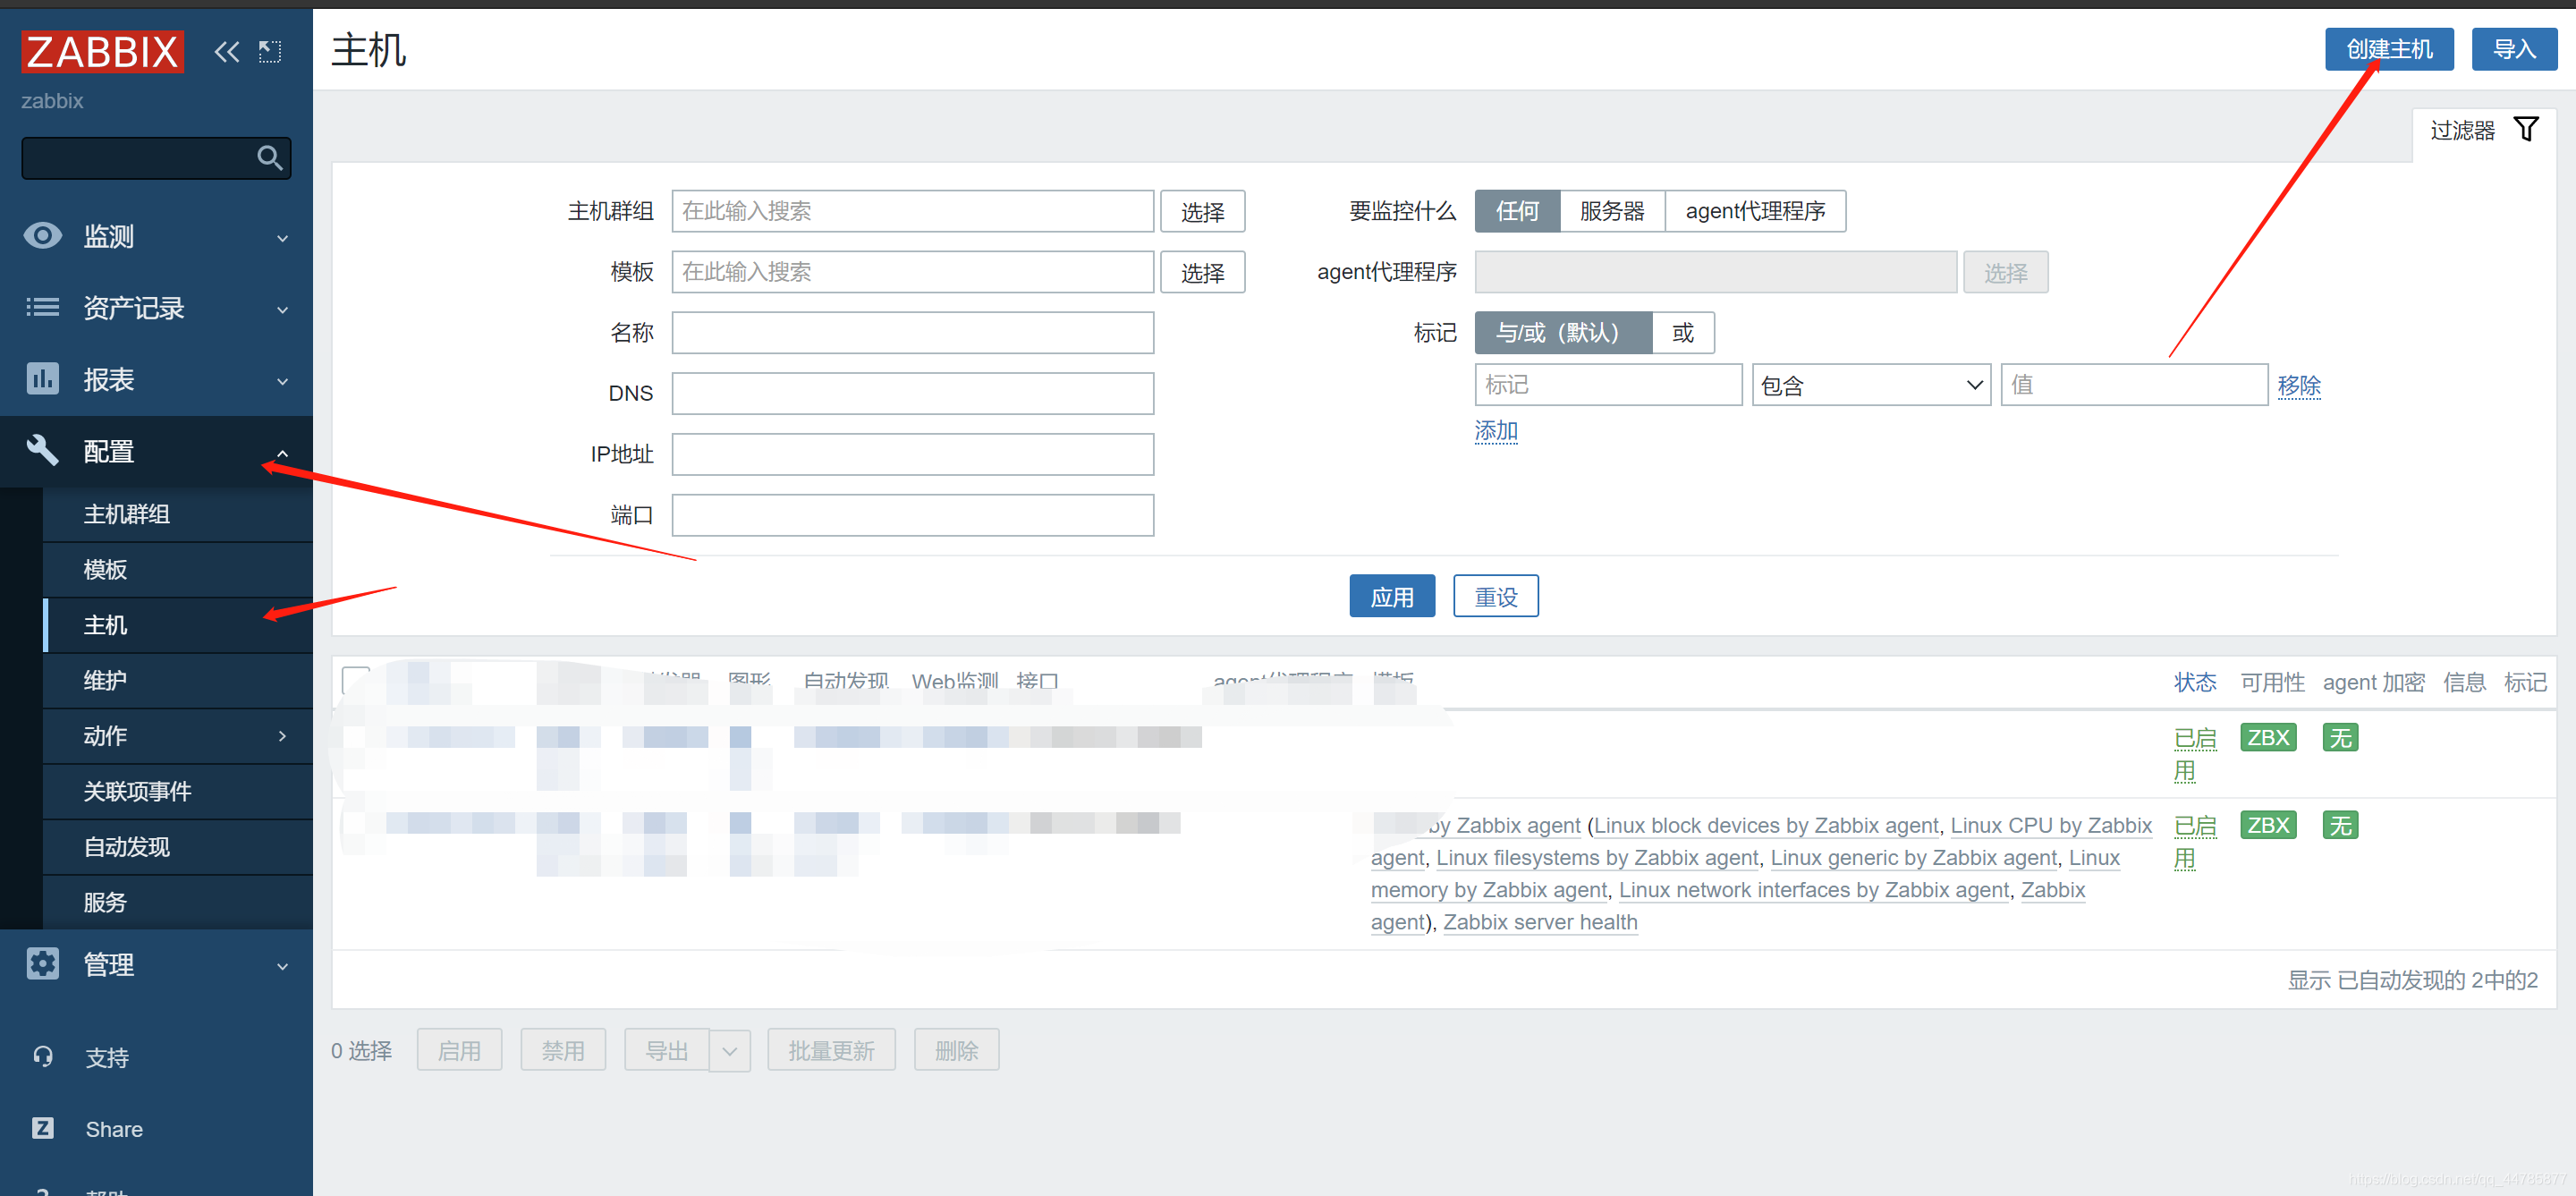This screenshot has width=2576, height=1196.
Task: Click the filter funnel icon
Action: (2526, 129)
